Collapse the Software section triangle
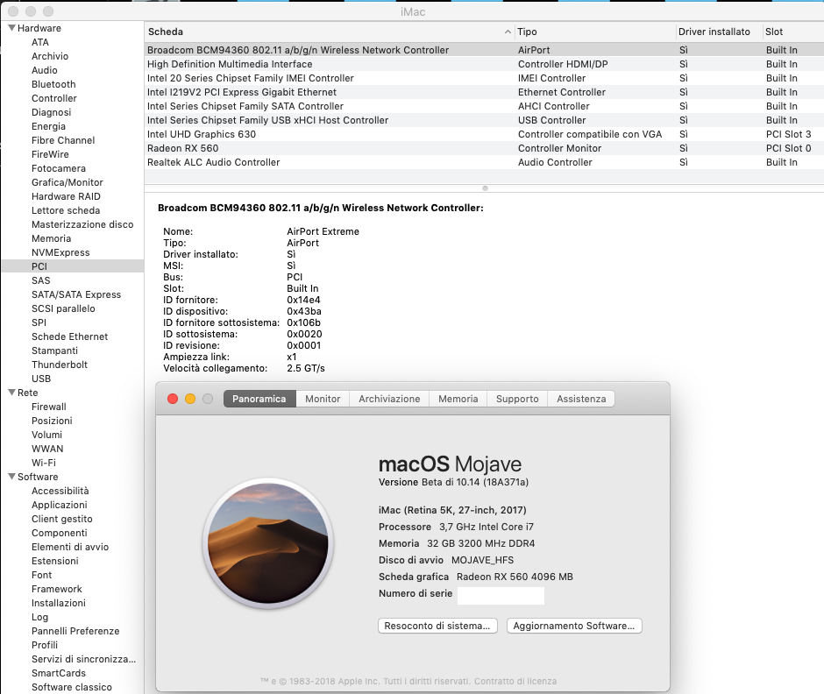This screenshot has height=694, width=824. 11,477
